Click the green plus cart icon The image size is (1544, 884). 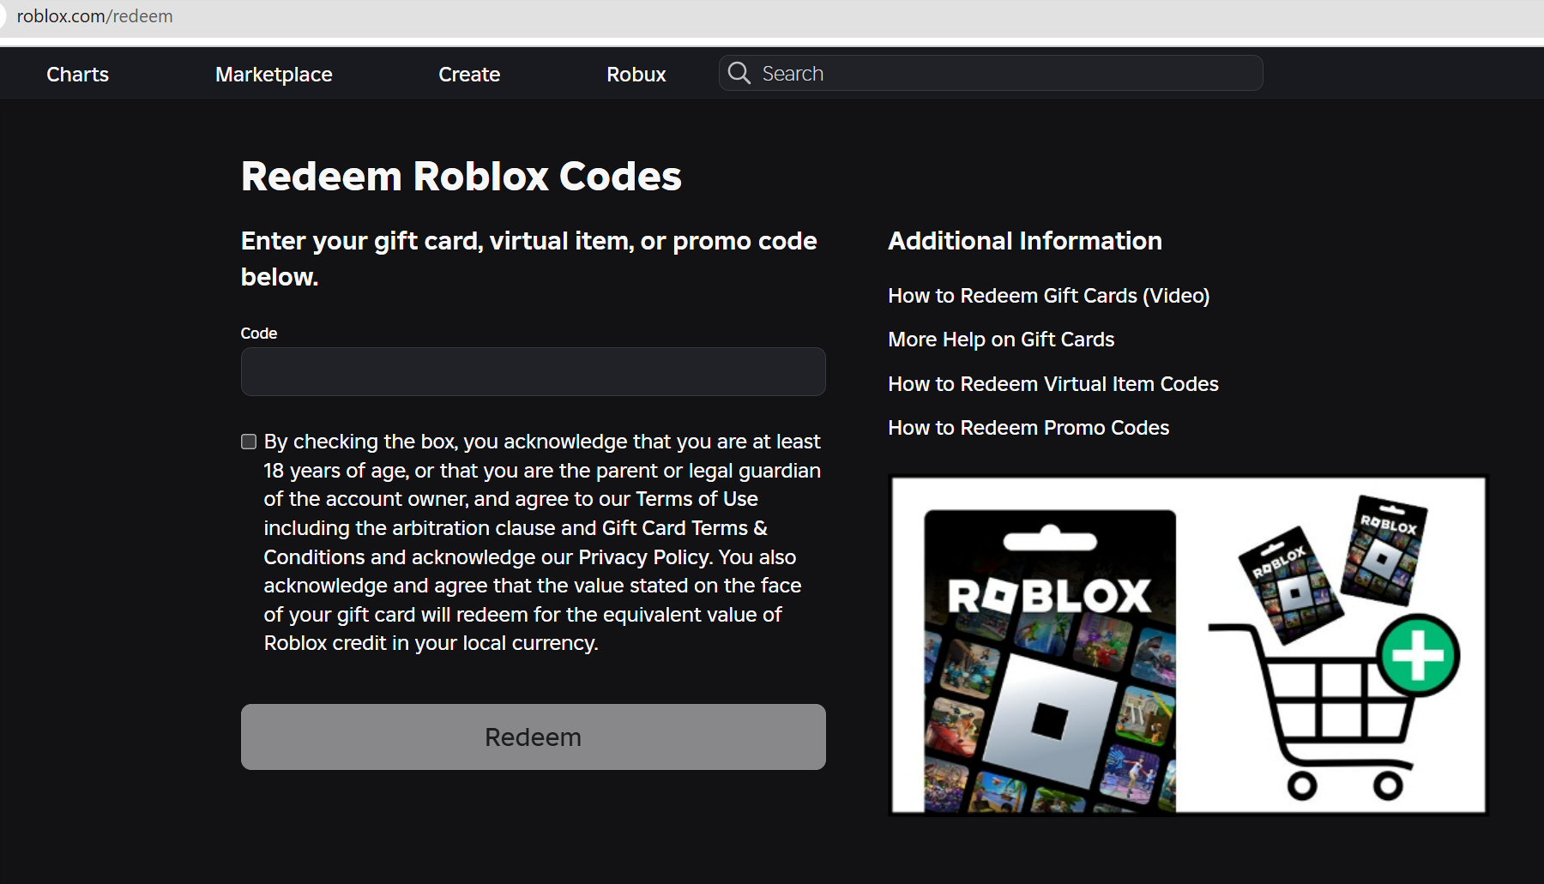click(1418, 655)
